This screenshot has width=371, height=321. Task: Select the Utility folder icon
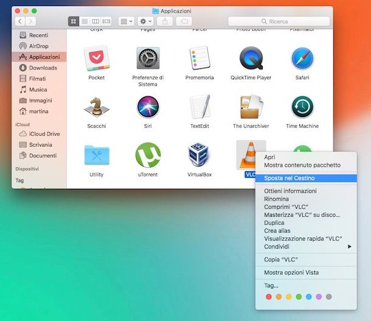[97, 155]
